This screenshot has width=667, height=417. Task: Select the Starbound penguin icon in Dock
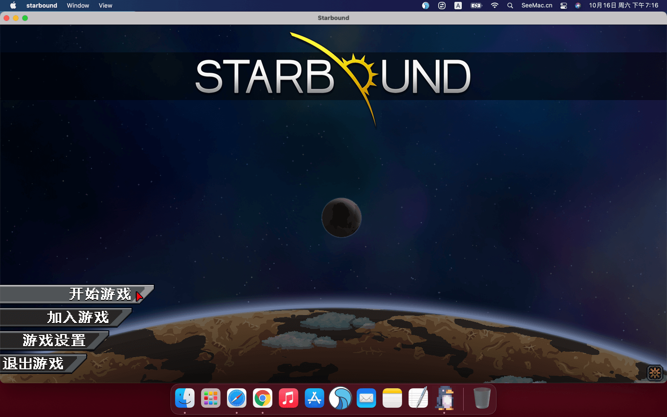[445, 398]
